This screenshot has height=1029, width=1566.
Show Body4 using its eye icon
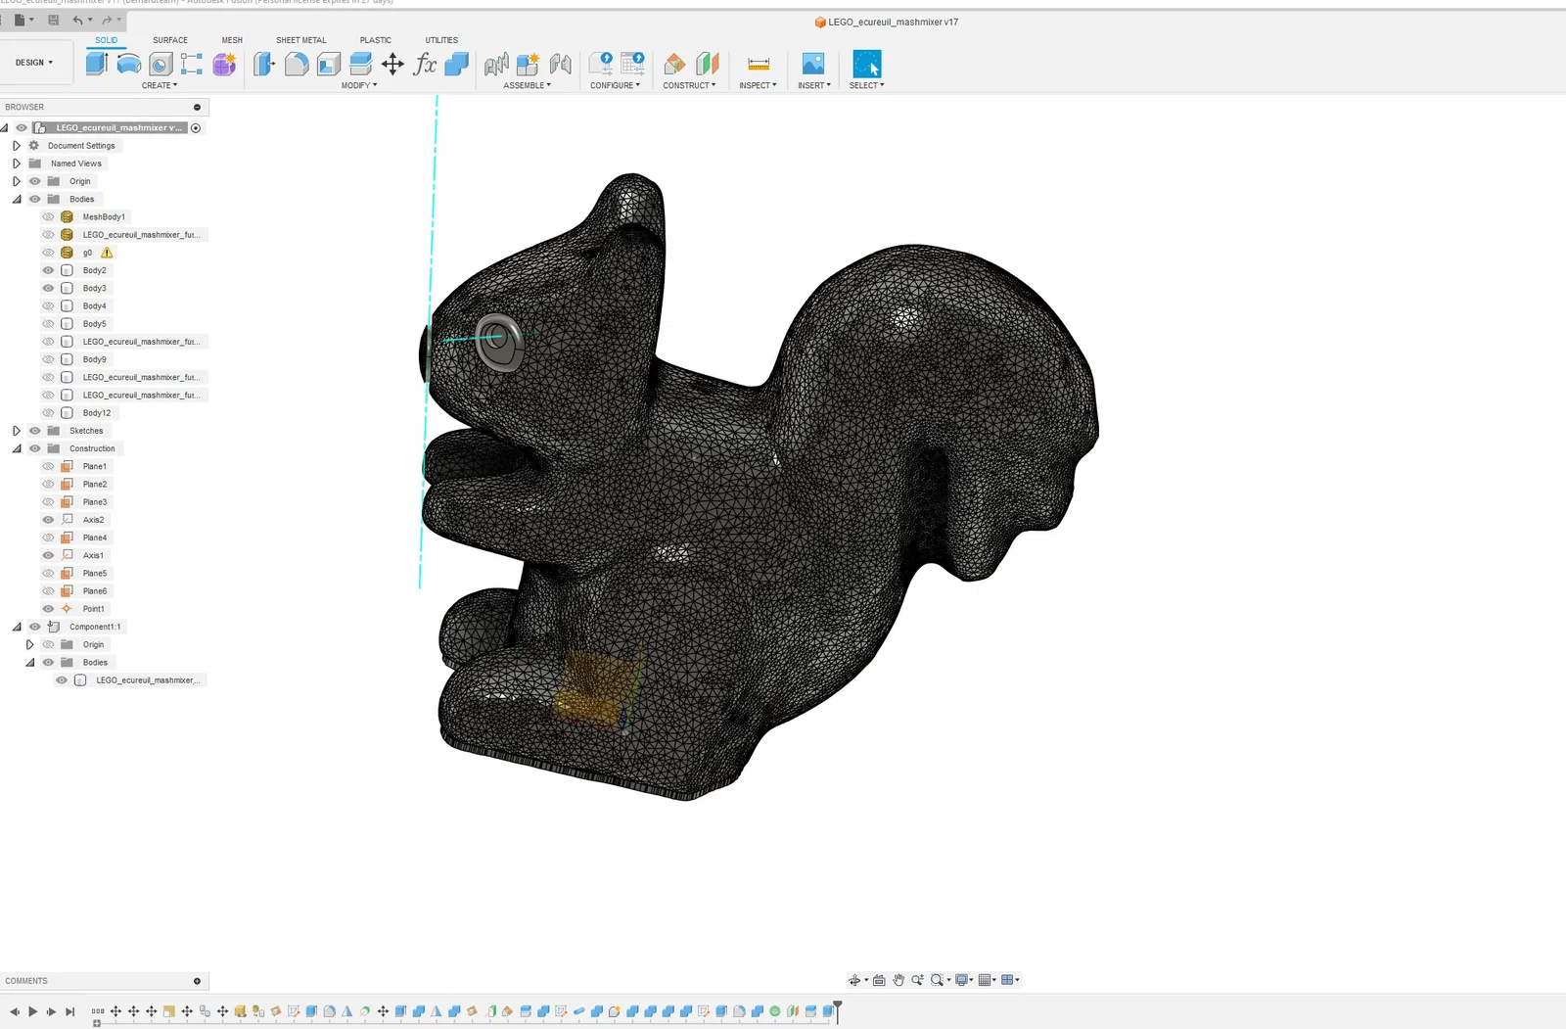click(x=48, y=306)
